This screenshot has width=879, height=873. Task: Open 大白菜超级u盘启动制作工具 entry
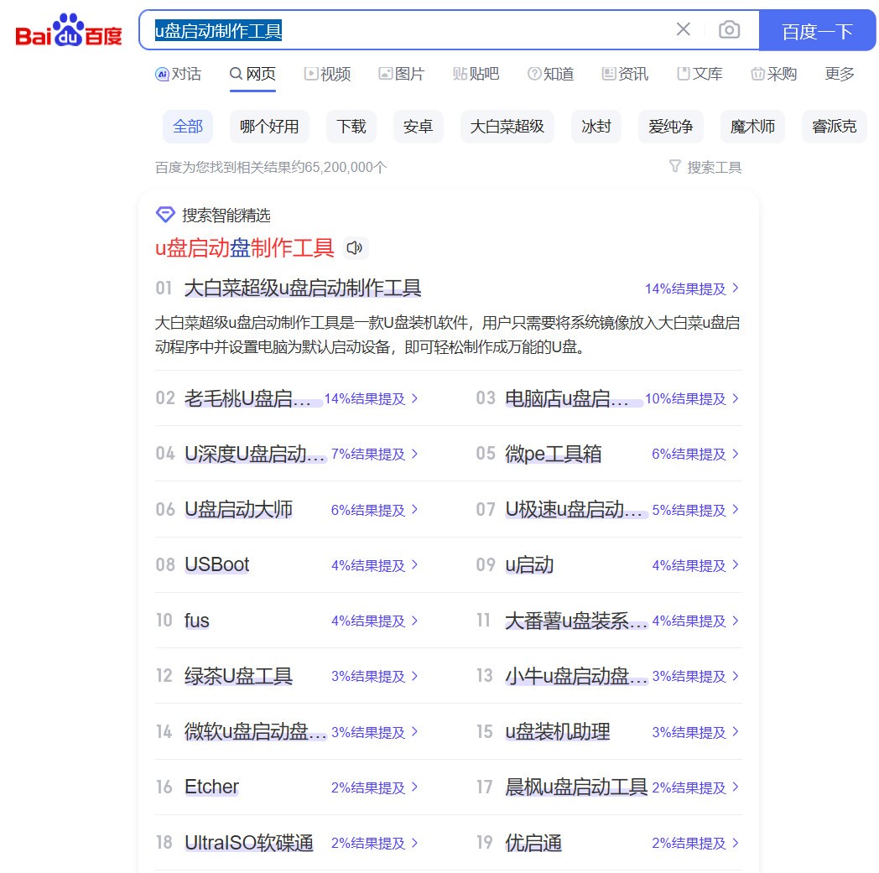[x=303, y=288]
